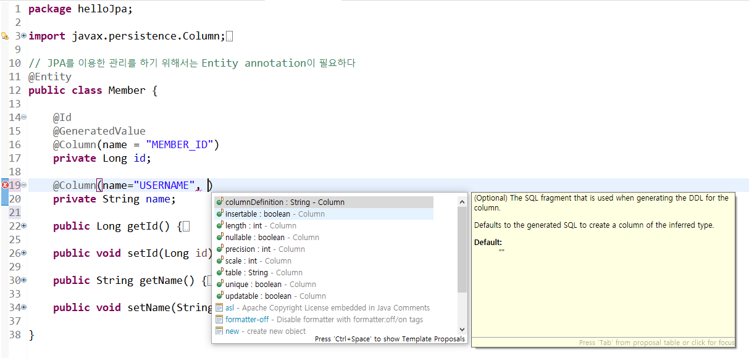Choose the precision : int proposal
749x358 pixels.
(324, 249)
